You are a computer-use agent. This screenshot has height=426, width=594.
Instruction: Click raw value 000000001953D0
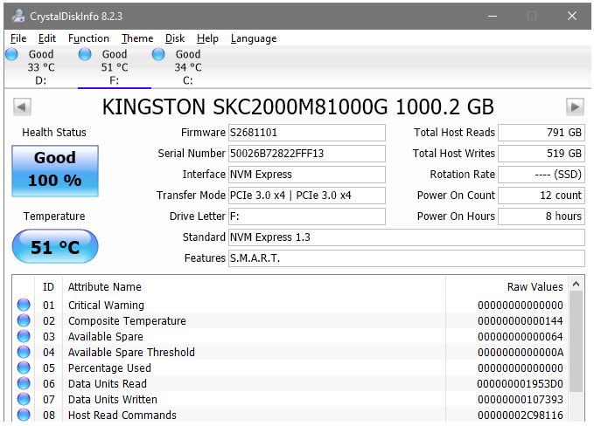pos(521,384)
